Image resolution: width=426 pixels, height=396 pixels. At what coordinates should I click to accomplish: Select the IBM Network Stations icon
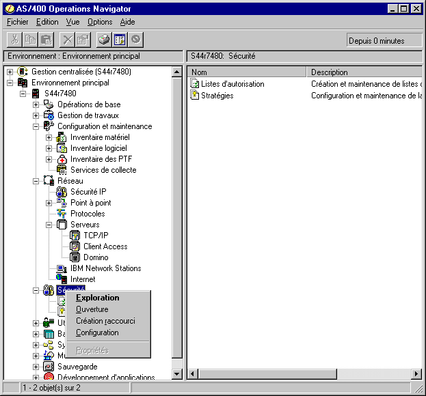pyautogui.click(x=62, y=268)
